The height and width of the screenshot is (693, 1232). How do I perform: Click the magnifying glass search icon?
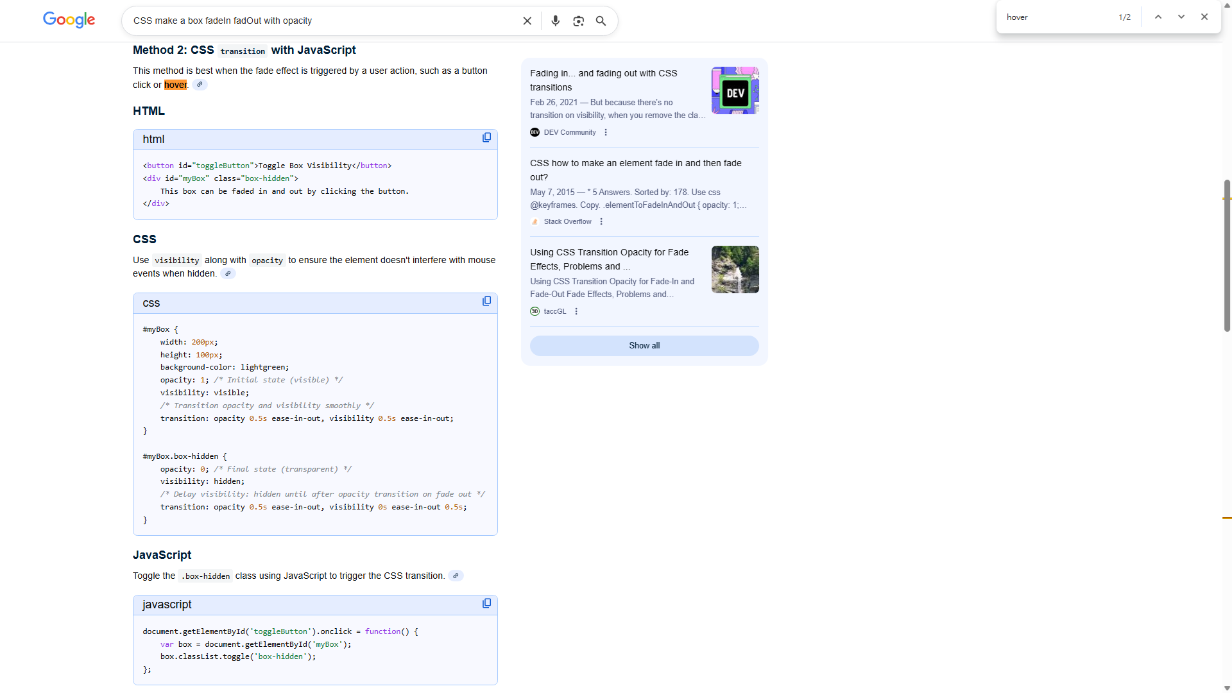pos(601,21)
